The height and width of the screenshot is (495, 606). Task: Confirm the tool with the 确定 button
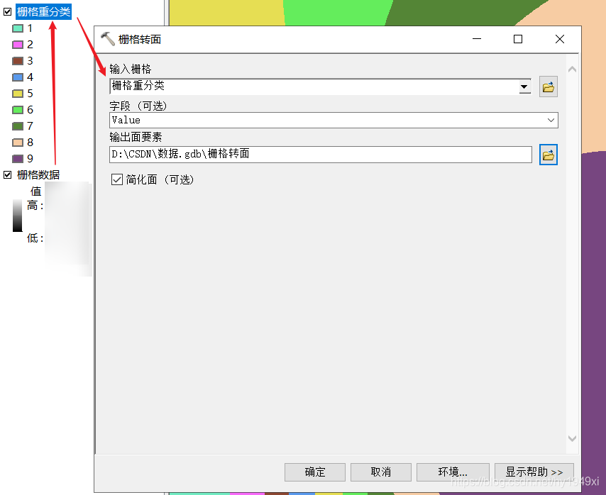point(314,472)
